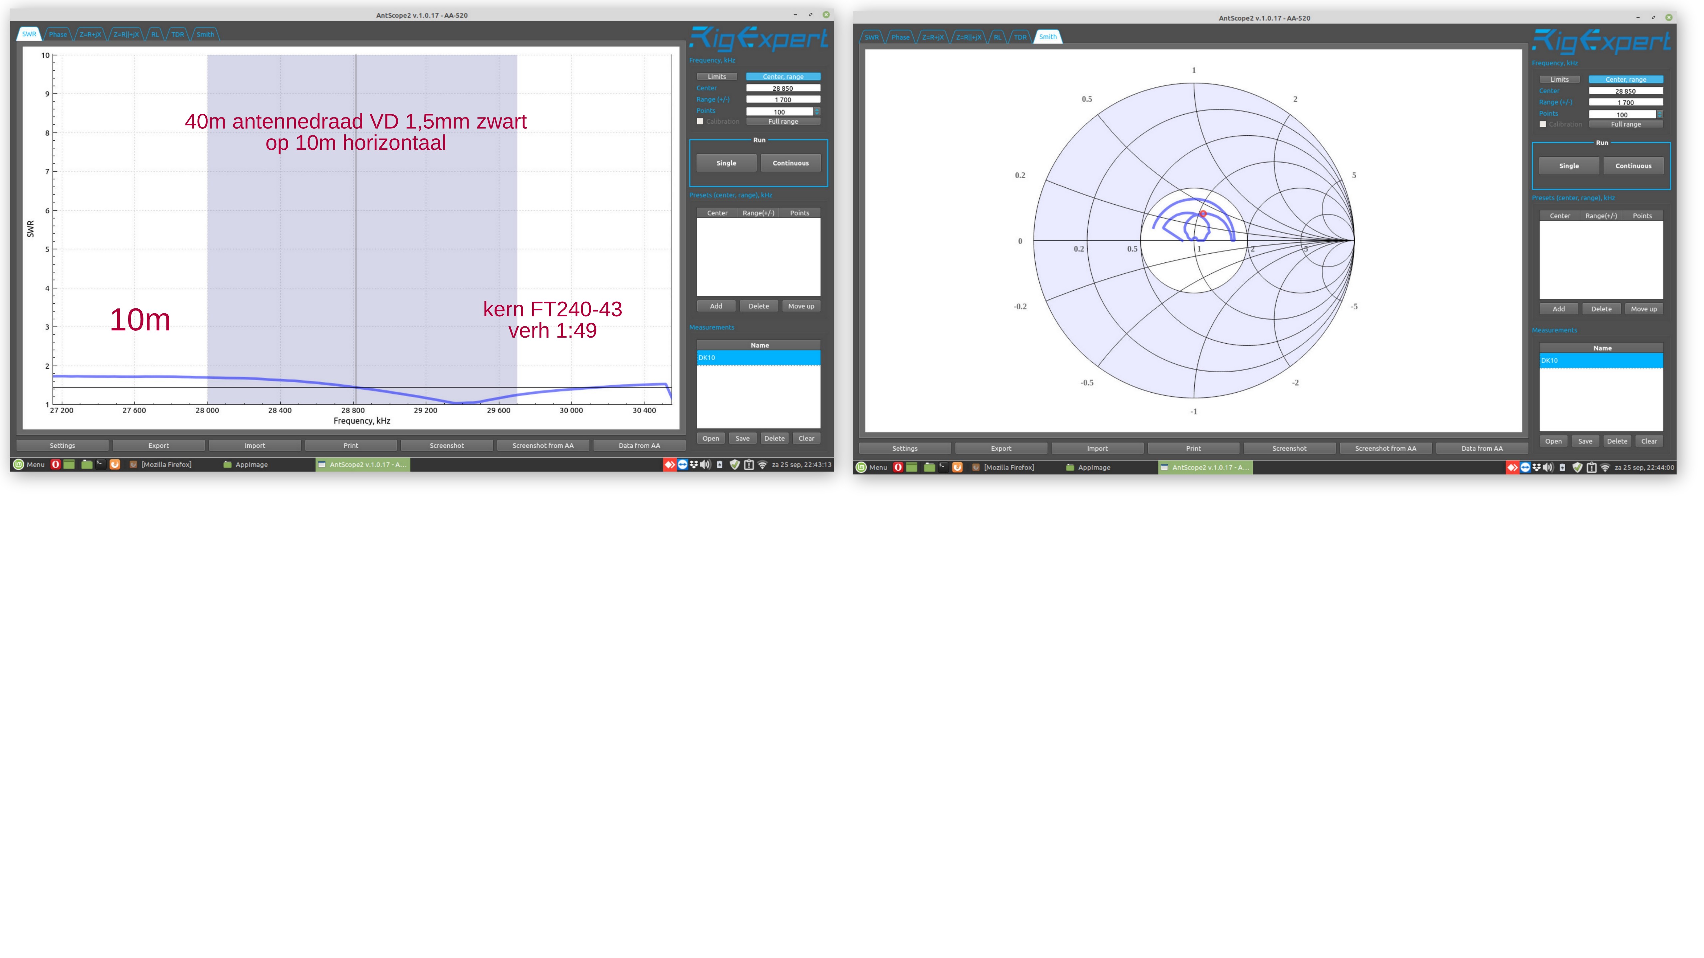Switch to Smith tab in left window
The width and height of the screenshot is (1704, 958).
point(205,34)
